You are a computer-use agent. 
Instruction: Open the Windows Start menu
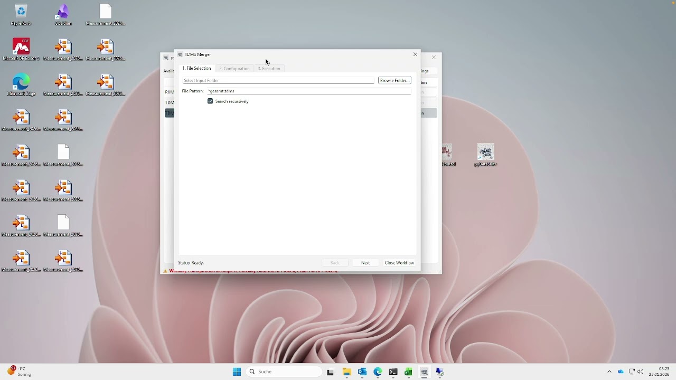(x=237, y=372)
